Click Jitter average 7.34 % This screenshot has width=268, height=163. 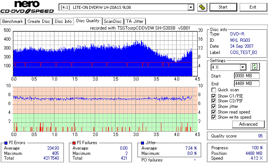[191, 148]
